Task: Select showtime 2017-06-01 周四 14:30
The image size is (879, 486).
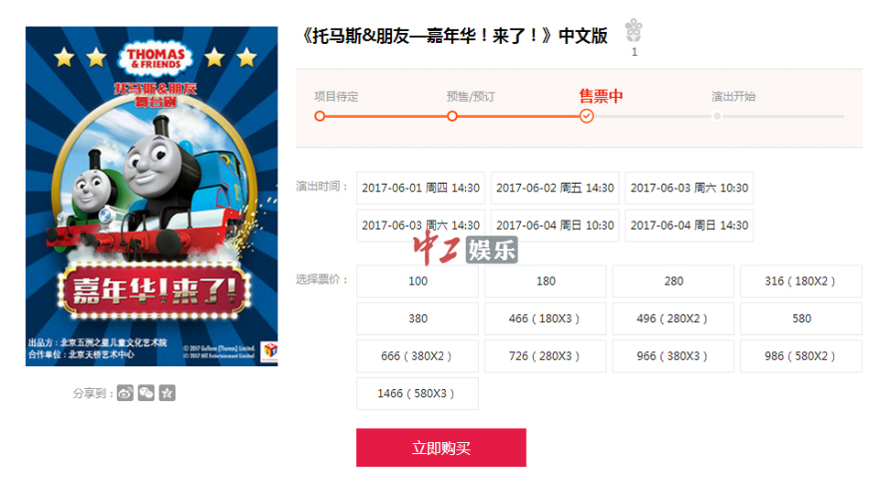Action: [x=420, y=188]
